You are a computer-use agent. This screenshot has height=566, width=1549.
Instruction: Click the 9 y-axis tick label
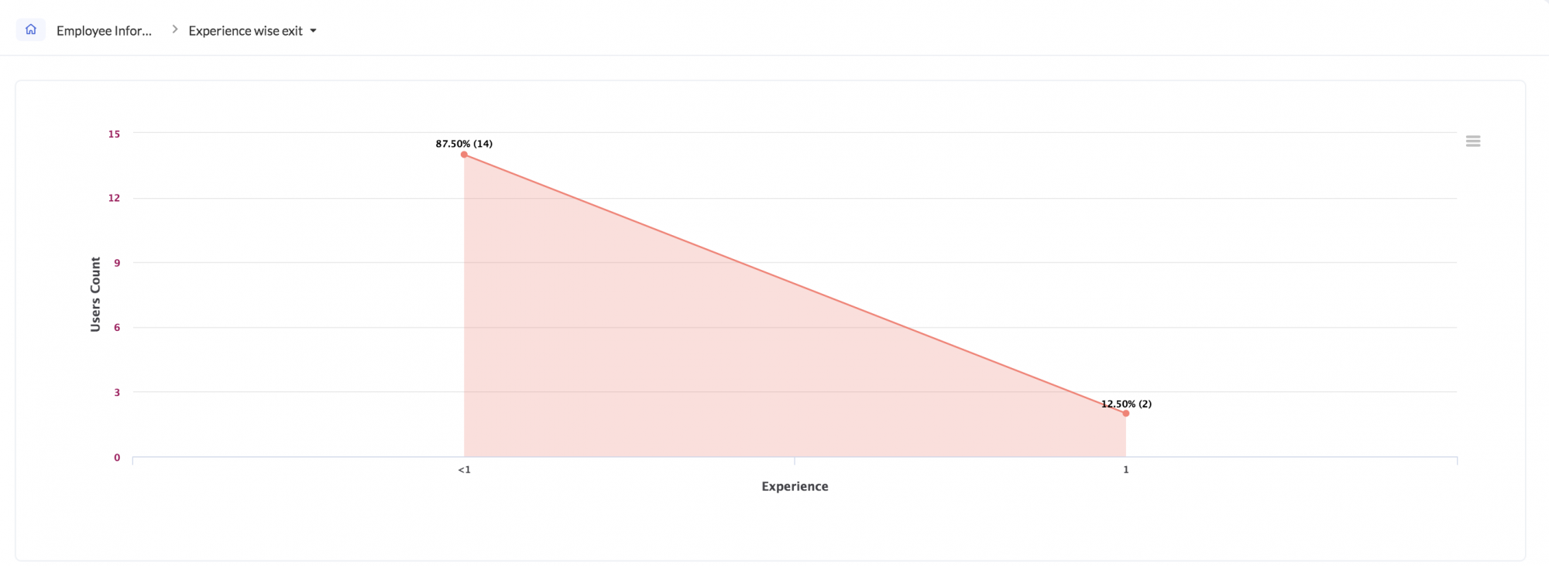click(x=117, y=263)
